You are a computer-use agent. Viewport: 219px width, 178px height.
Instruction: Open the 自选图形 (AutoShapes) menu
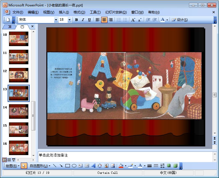pos(40,166)
